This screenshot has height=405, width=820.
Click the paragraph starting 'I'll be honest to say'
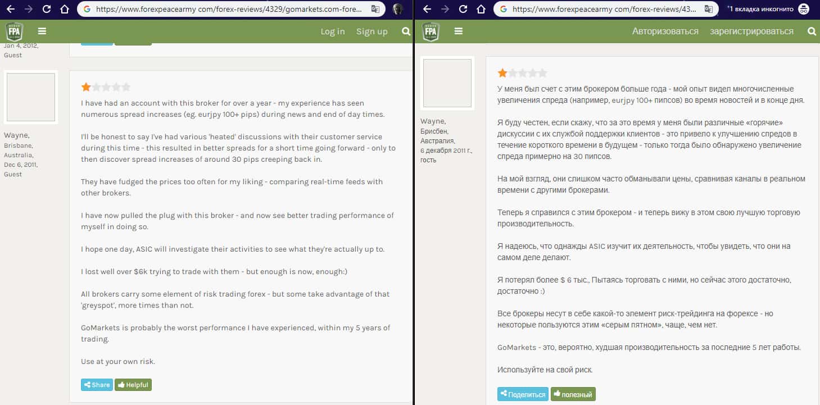[238, 148]
